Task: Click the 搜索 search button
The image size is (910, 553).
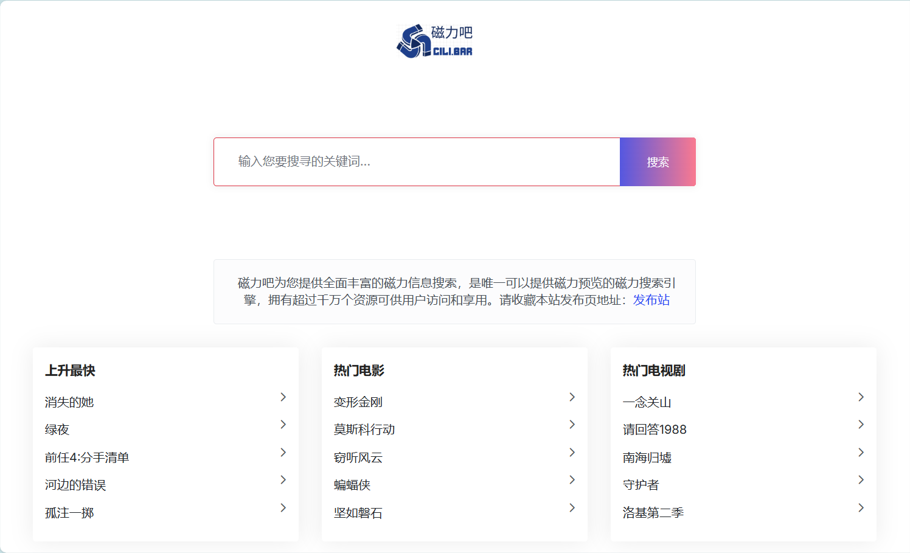Action: coord(658,162)
